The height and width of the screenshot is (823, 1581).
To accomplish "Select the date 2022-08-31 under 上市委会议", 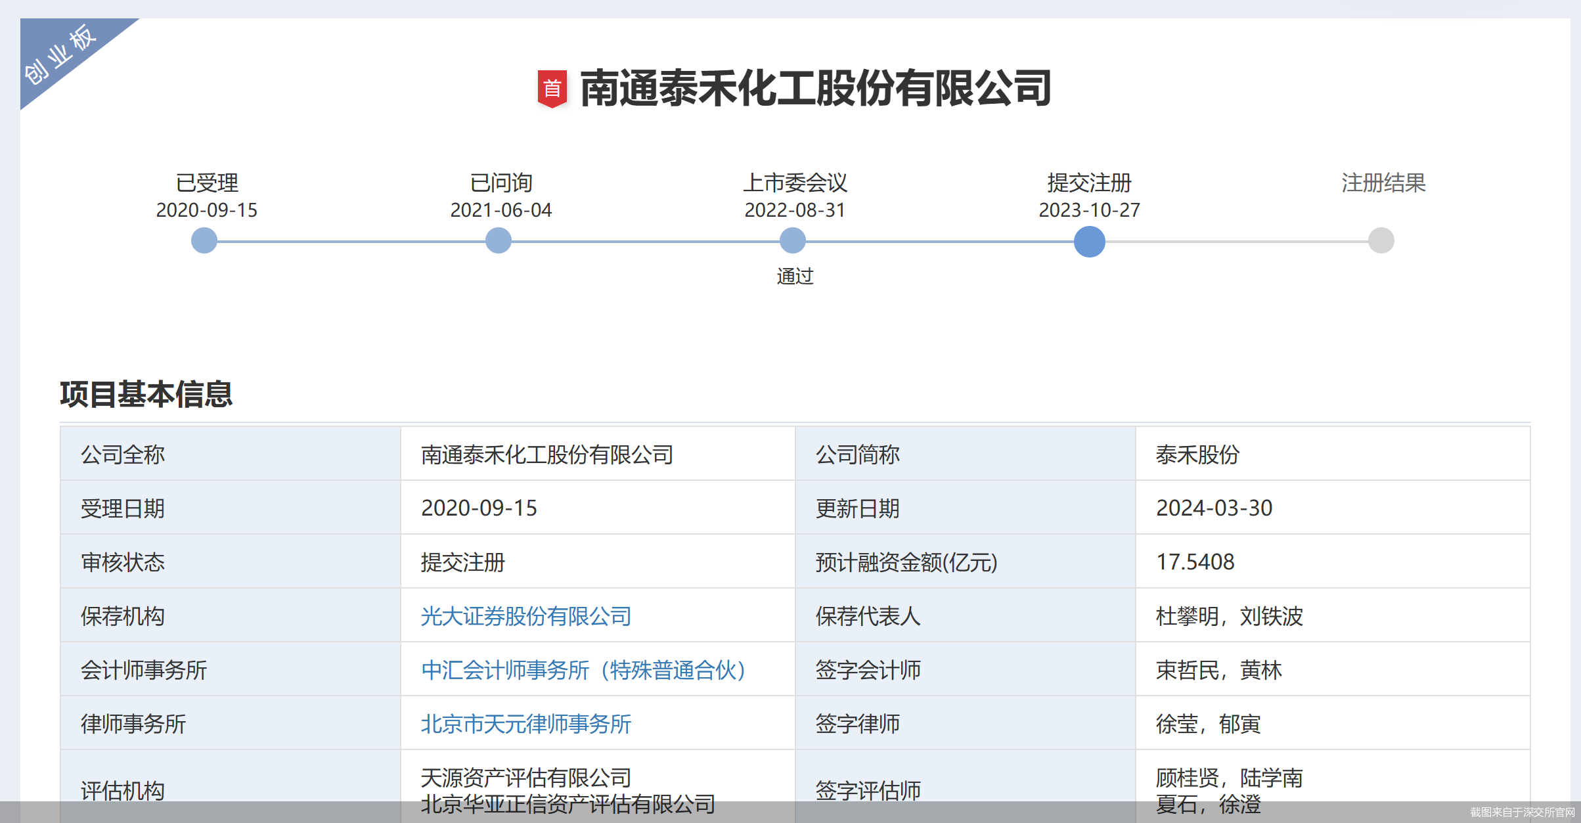I will [x=795, y=210].
